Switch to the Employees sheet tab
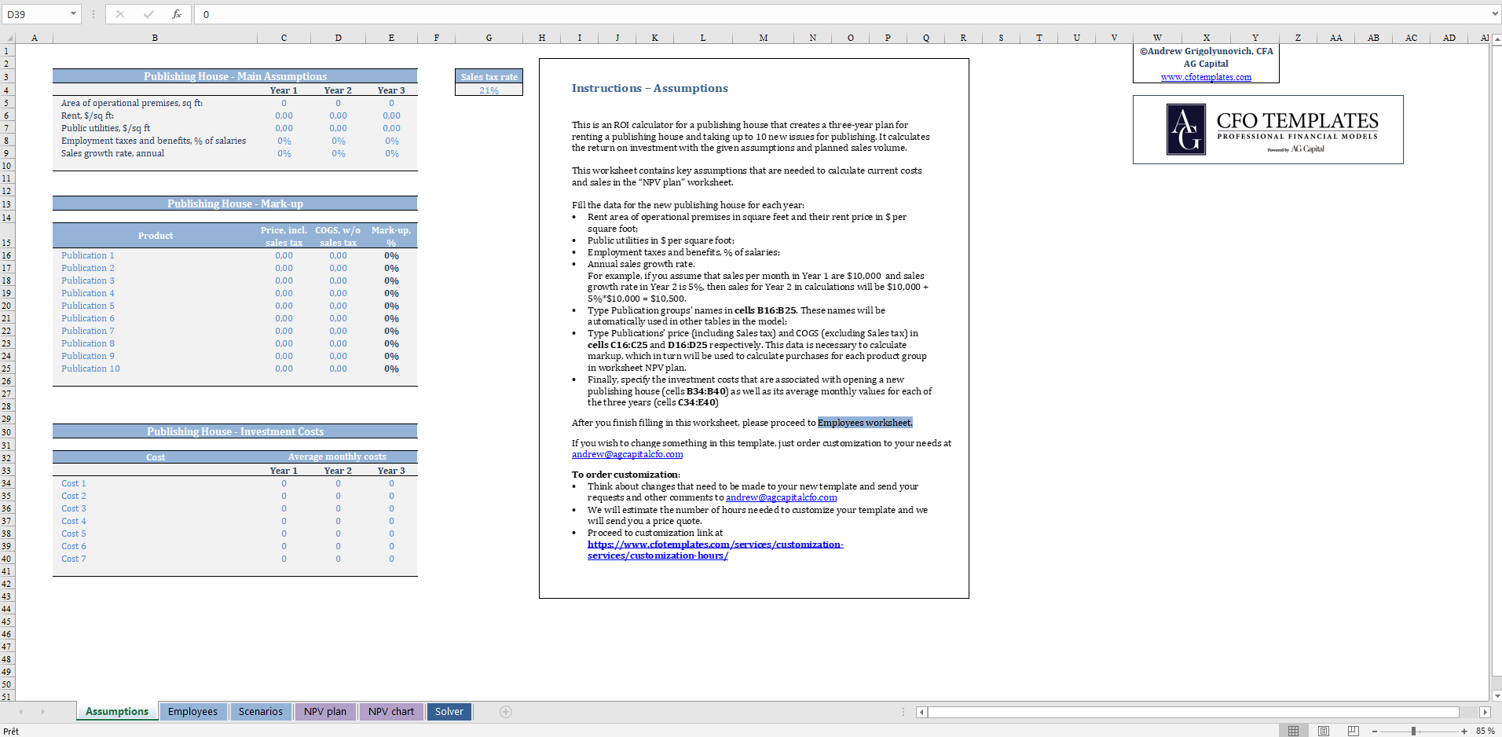 (192, 712)
